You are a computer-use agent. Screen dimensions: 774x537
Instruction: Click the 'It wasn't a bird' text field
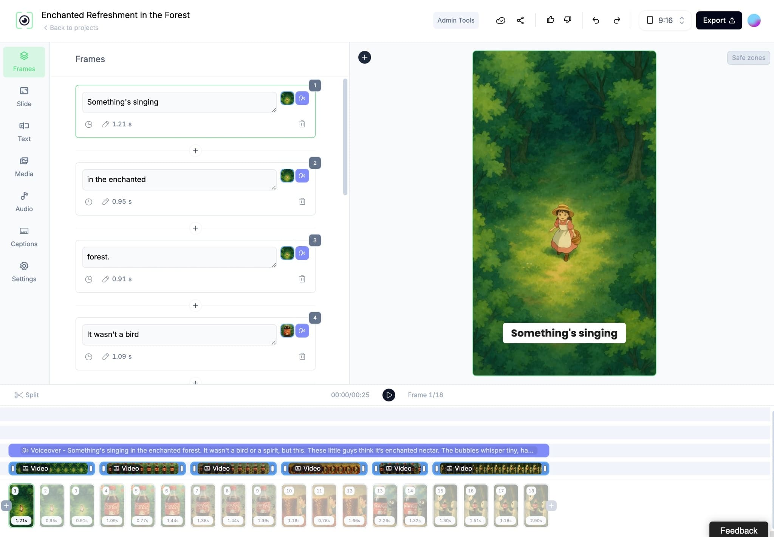[x=179, y=334]
